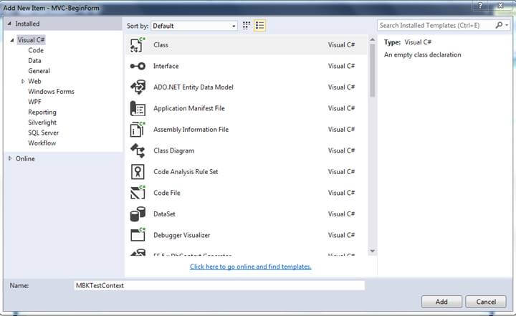Select the DataSet template icon
The height and width of the screenshot is (316, 516).
(138, 214)
